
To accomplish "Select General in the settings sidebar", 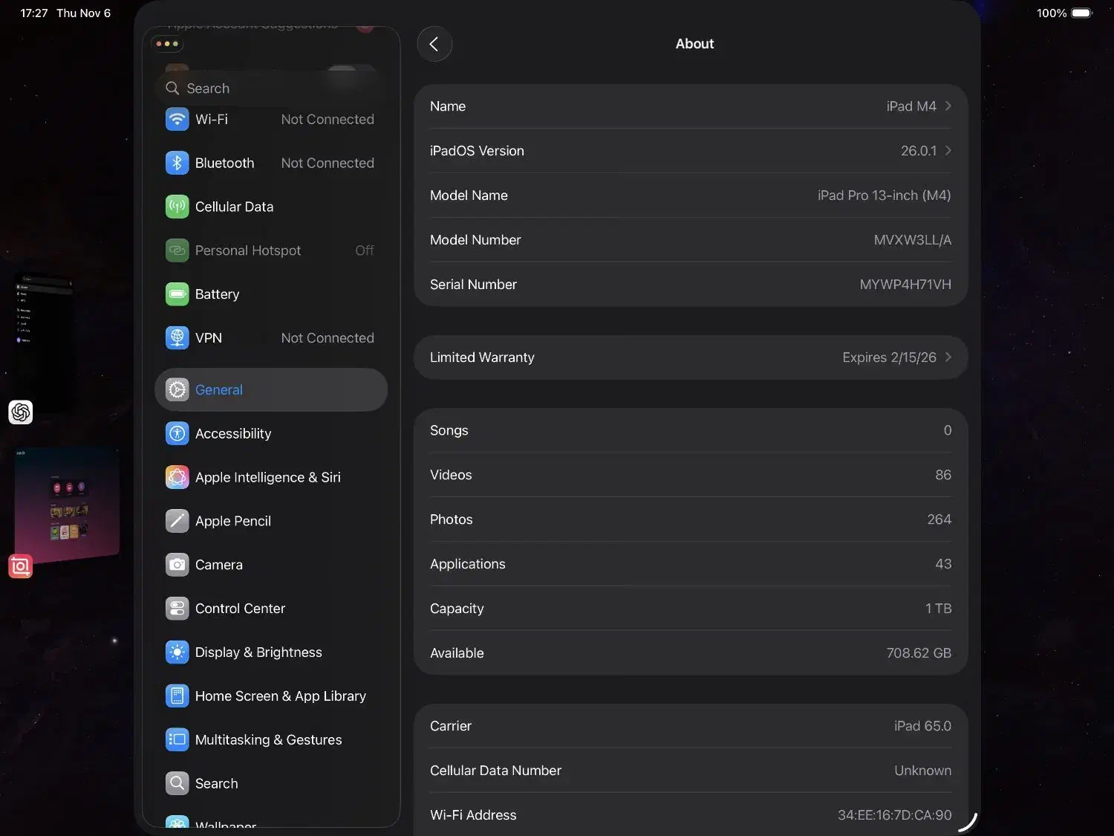I will 271,390.
